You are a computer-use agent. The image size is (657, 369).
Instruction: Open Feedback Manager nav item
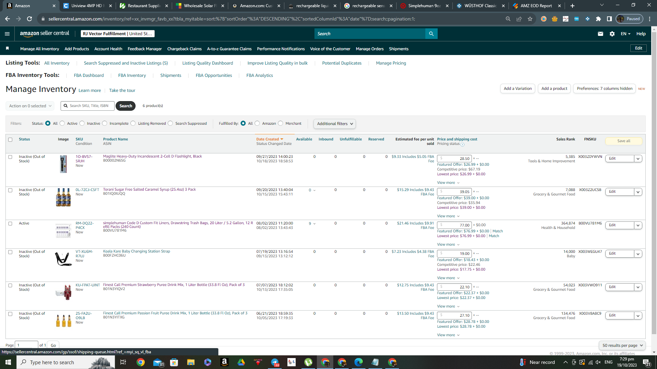tap(145, 49)
